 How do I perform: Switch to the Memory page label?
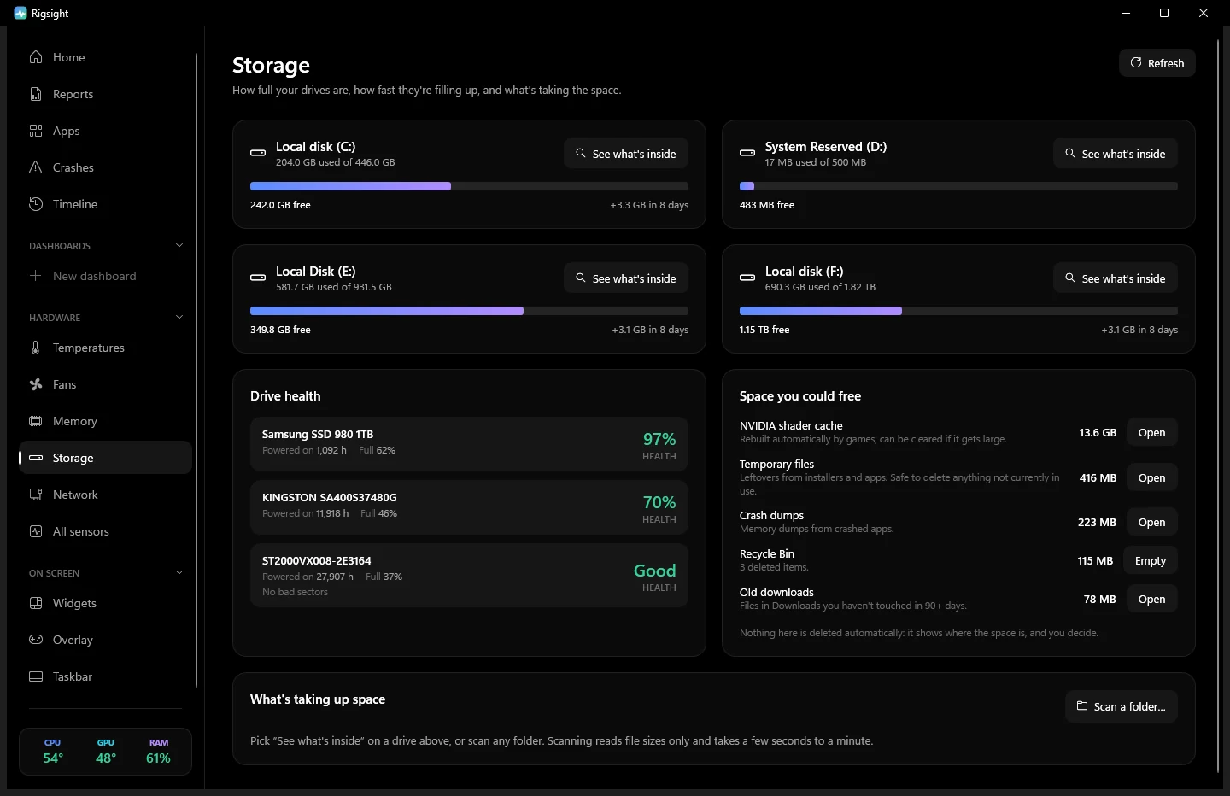[x=75, y=421]
